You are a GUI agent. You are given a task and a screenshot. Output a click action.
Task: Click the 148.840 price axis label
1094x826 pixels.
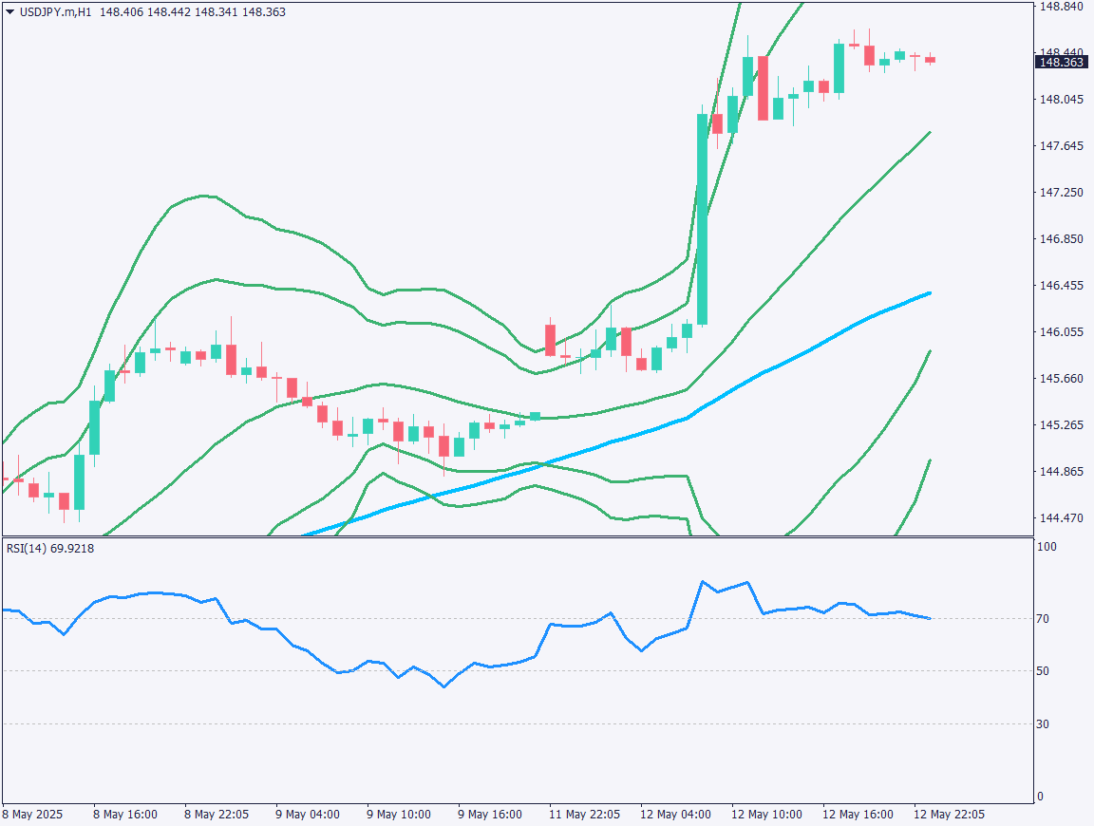[1062, 7]
